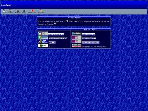Click the tag icon after ARURAIOS
This screenshot has height=111, width=148.
(67, 21)
